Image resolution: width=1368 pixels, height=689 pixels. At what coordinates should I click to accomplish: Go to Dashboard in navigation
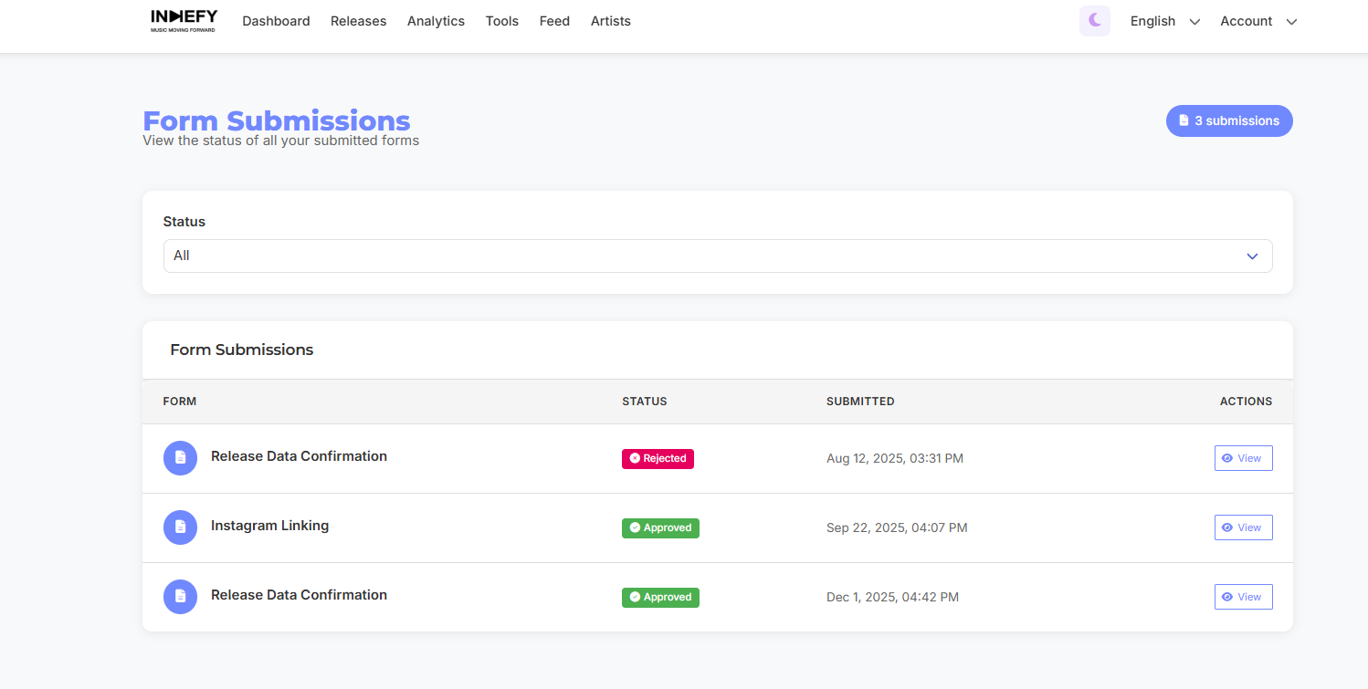point(276,21)
